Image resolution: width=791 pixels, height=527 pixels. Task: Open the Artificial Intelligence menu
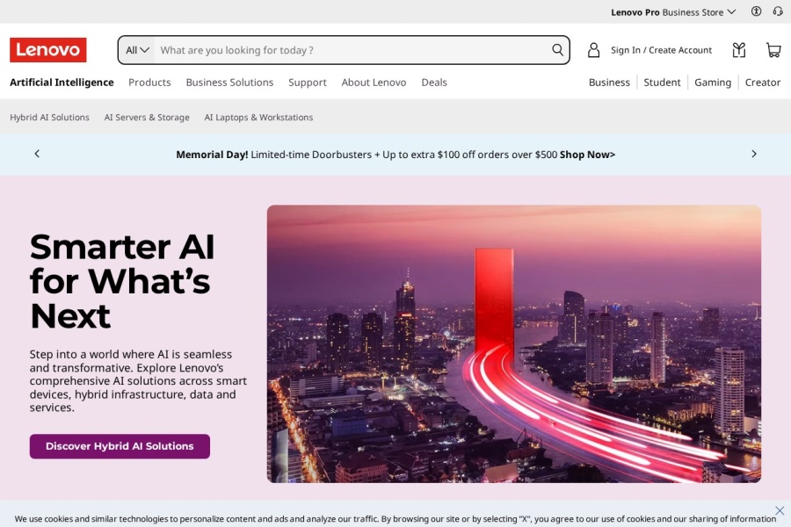[x=62, y=83]
